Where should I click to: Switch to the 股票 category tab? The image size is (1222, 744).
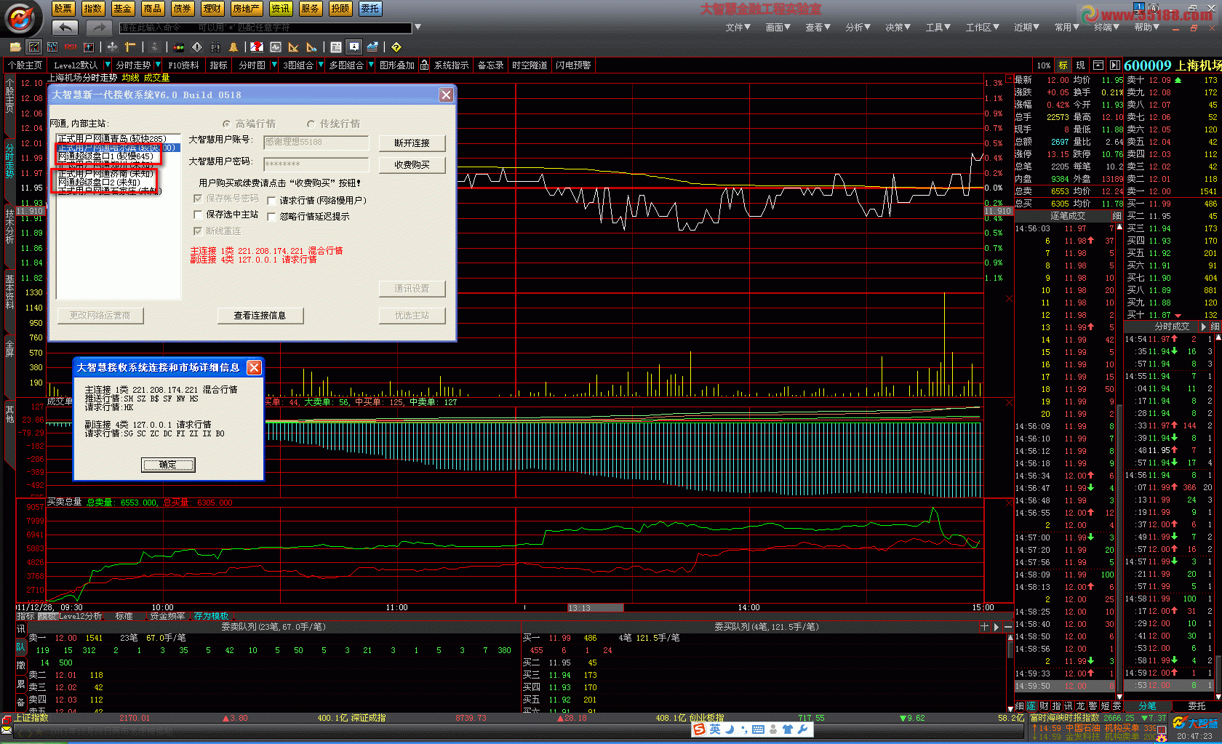[63, 9]
